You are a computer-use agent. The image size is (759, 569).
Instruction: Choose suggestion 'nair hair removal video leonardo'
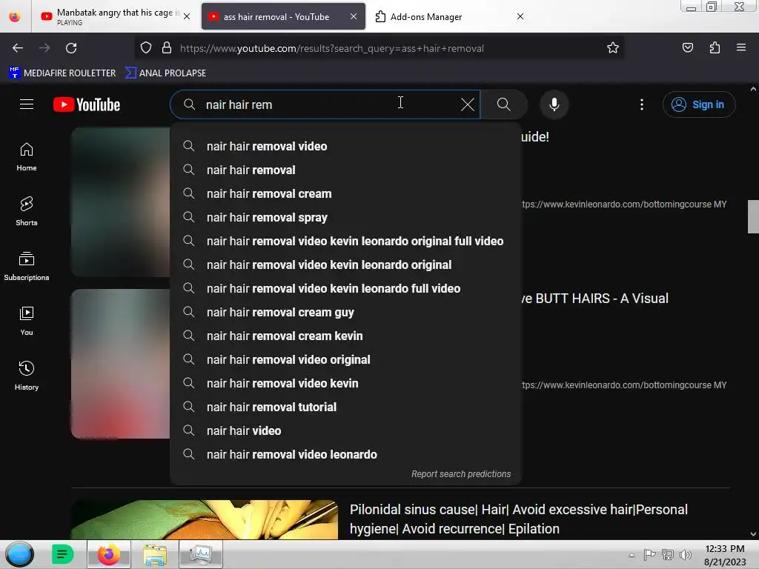(345, 454)
